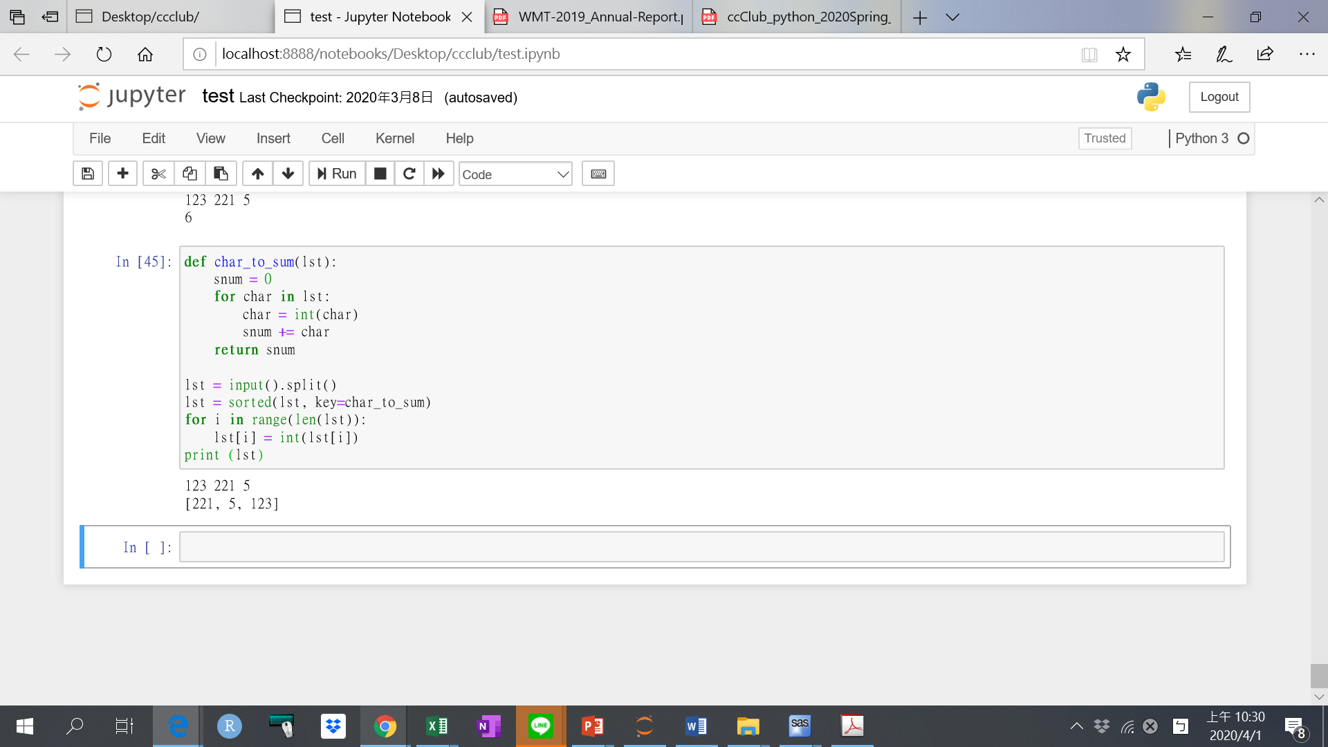Open the browser settings menu with three dots
Image resolution: width=1328 pixels, height=747 pixels.
[1307, 54]
